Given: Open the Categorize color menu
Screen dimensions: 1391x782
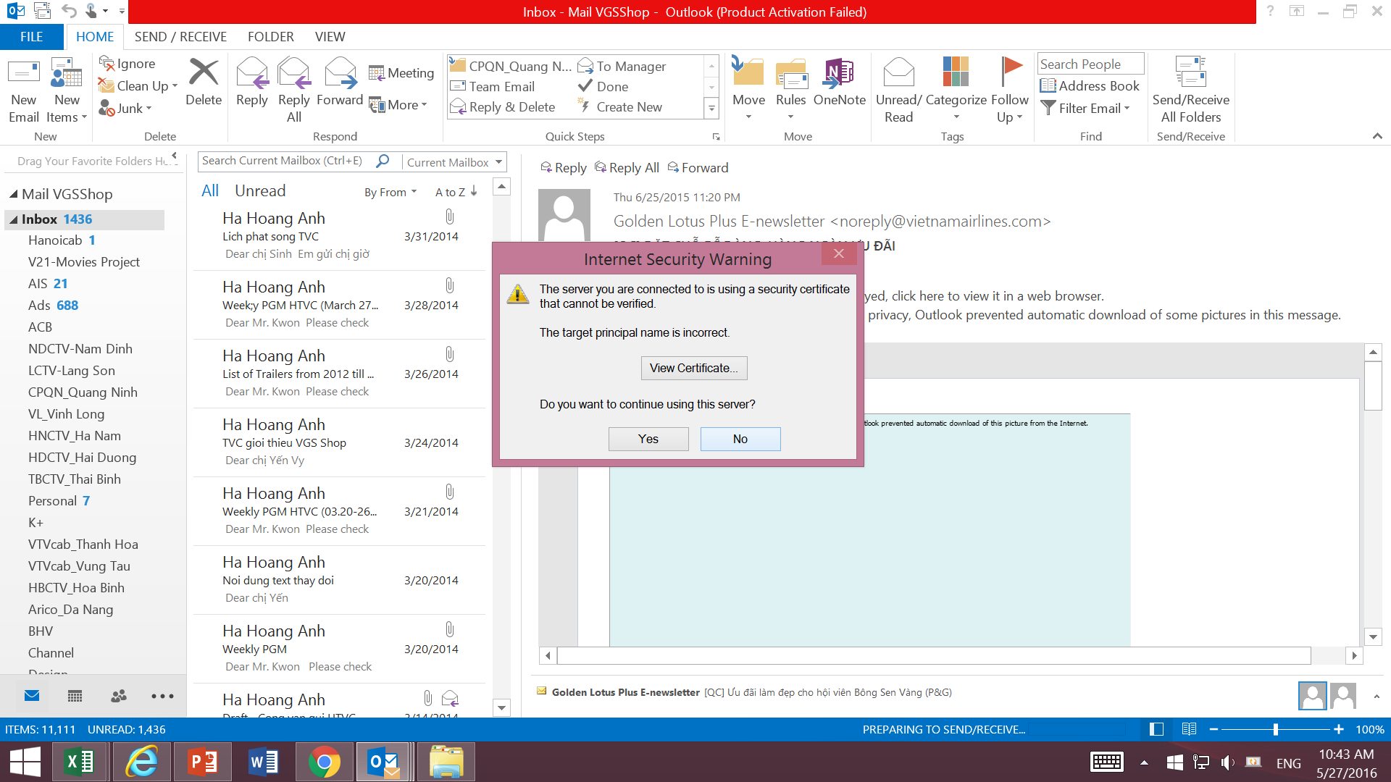Looking at the screenshot, I should pyautogui.click(x=956, y=90).
